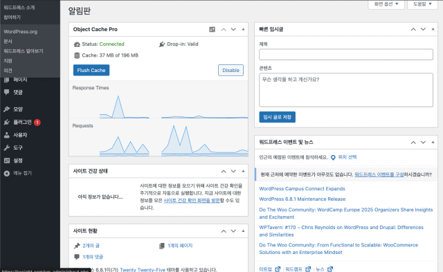
Task: Open 문서 submenu link
Action: point(8,42)
